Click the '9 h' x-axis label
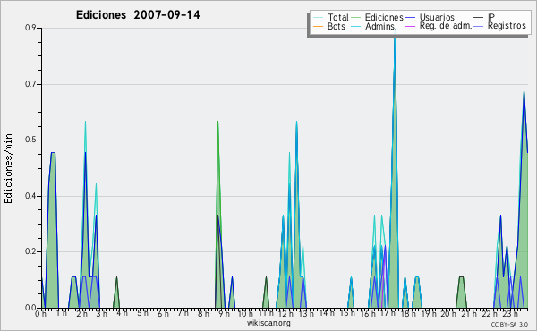This screenshot has width=537, height=331. point(224,313)
